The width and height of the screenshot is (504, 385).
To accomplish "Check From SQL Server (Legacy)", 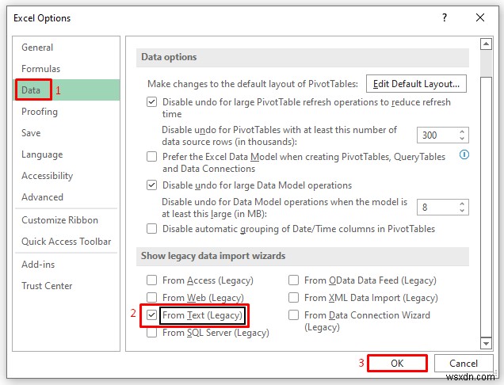I will (x=151, y=332).
